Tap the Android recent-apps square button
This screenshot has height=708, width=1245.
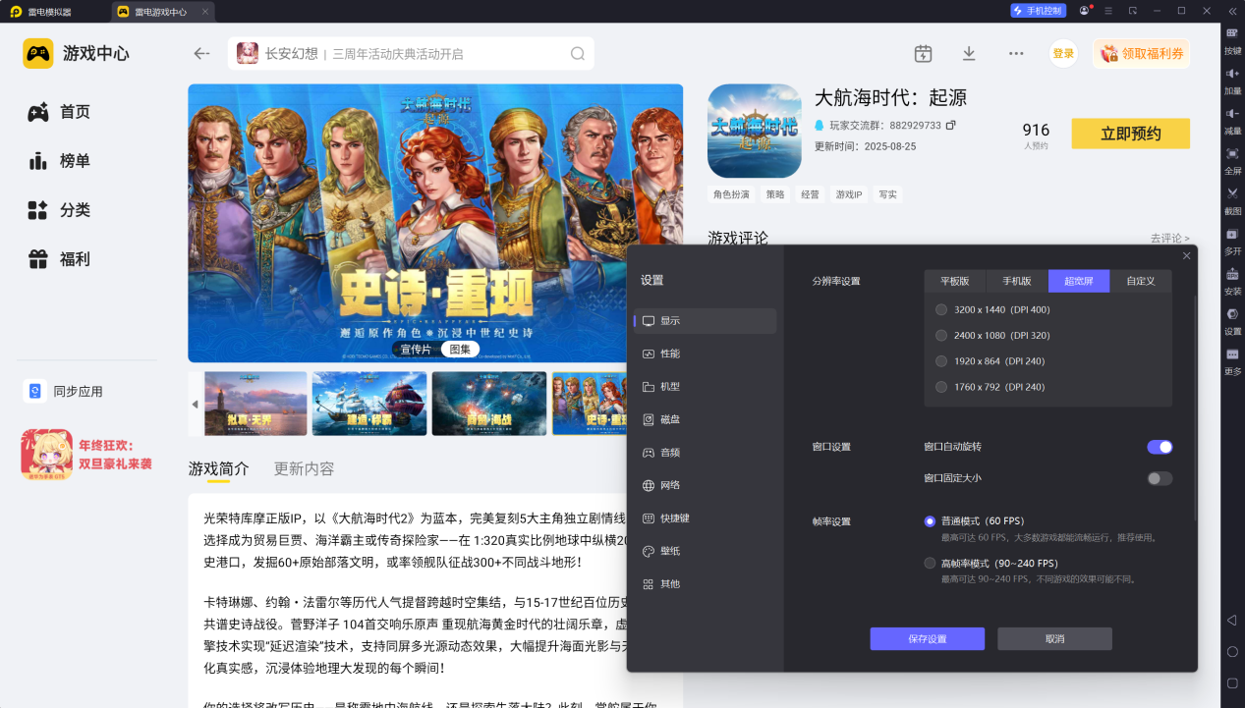[1232, 682]
